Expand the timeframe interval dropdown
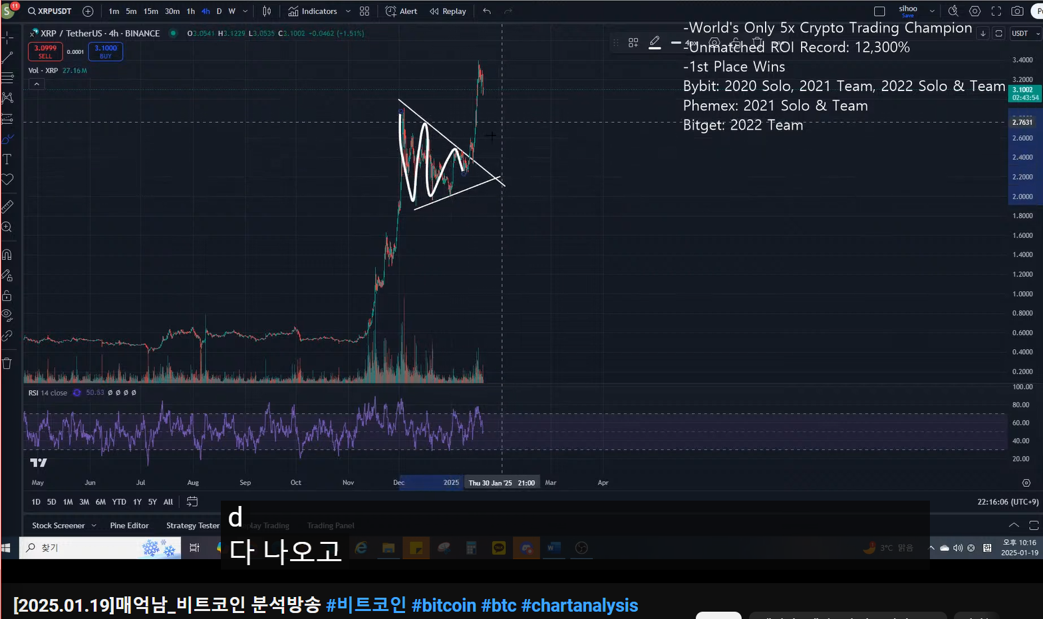The height and width of the screenshot is (619, 1043). pos(245,11)
